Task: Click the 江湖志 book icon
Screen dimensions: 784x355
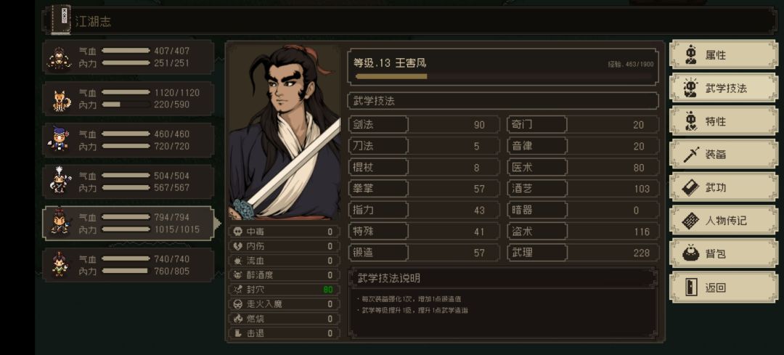Action: [61, 20]
